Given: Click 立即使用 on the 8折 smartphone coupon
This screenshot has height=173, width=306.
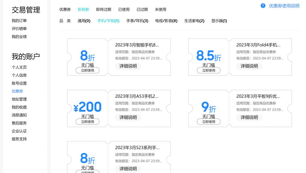Looking at the screenshot, I should point(87,70).
